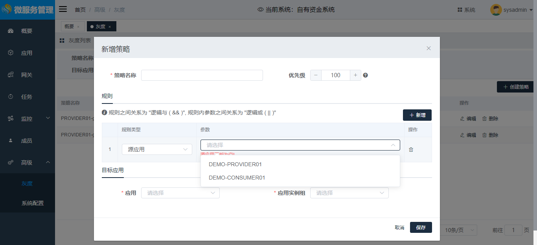Click the hamburger menu collapse icon
This screenshot has width=537, height=245.
coord(63,9)
